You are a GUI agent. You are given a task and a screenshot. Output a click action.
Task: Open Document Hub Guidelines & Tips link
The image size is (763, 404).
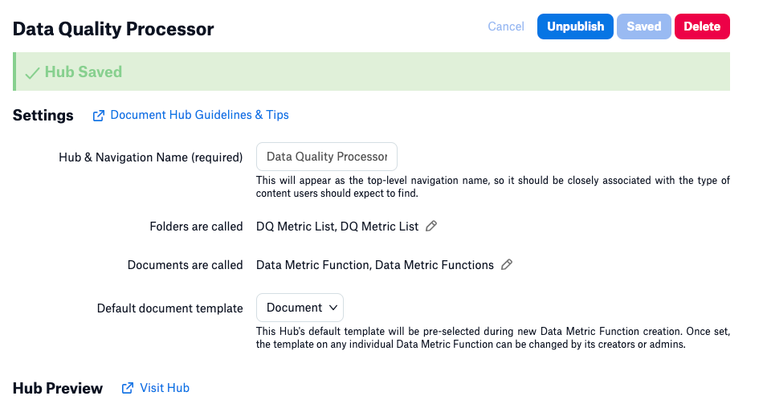click(199, 115)
